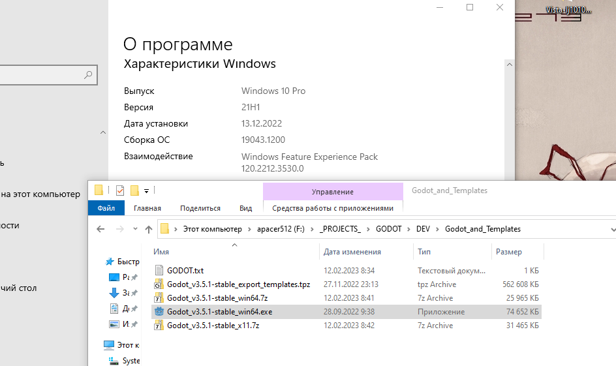Click Windows 10 Pro edition value
This screenshot has height=366, width=616.
click(273, 91)
